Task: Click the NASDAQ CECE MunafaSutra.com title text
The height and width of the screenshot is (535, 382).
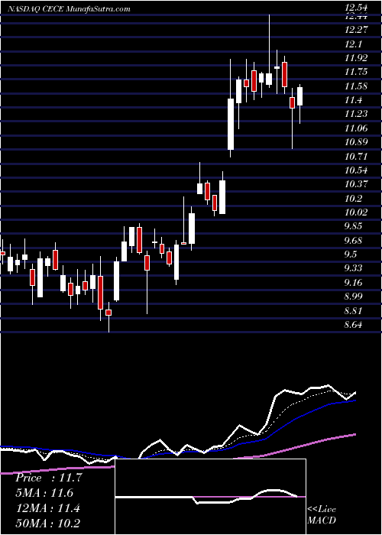Action: tap(70, 8)
